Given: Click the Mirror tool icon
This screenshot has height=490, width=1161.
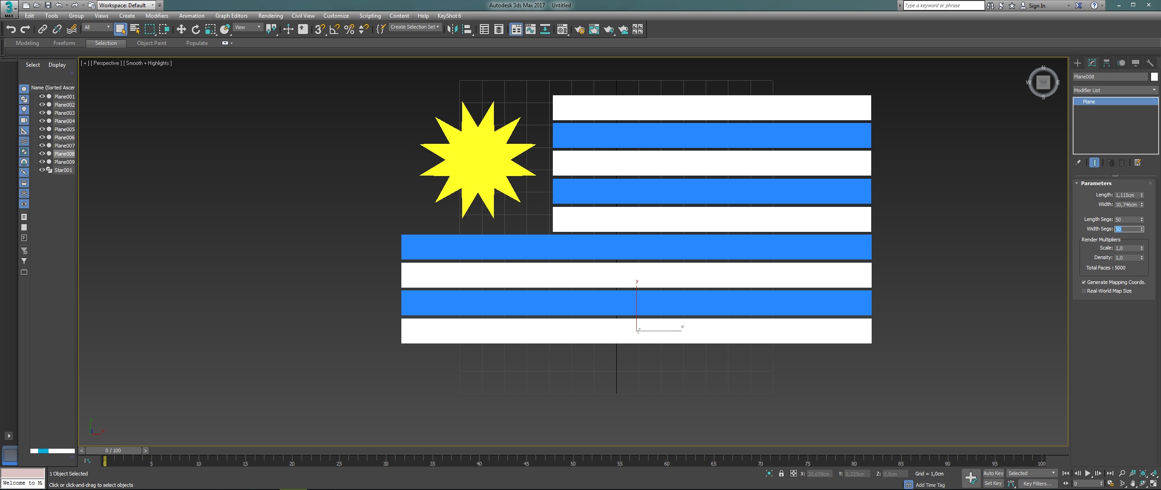Looking at the screenshot, I should tap(452, 29).
